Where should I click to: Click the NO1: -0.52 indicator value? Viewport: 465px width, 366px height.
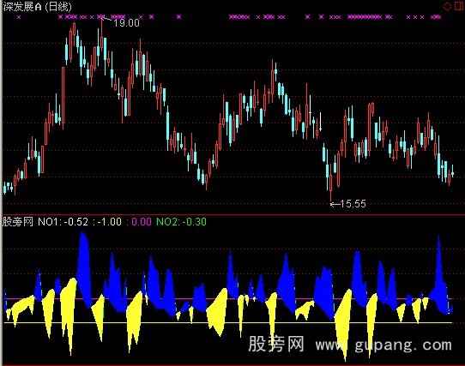coord(63,222)
